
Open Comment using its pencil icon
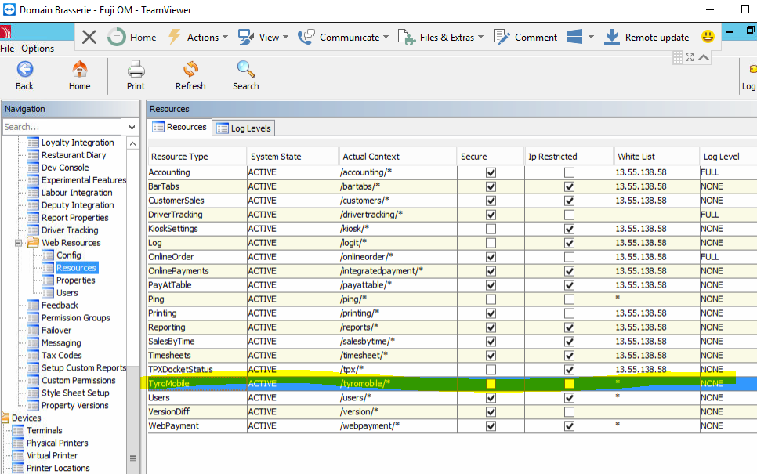(x=499, y=36)
